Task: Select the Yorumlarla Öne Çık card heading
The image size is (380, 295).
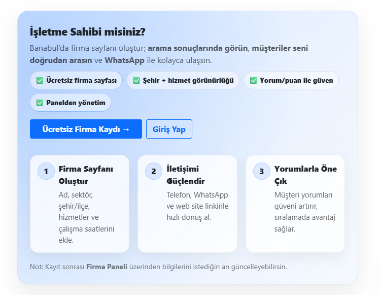Action: 305,175
